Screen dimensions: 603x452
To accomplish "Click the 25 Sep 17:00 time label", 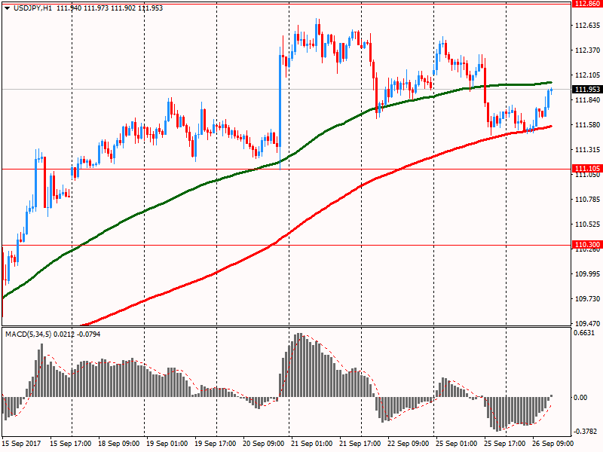I will [504, 444].
